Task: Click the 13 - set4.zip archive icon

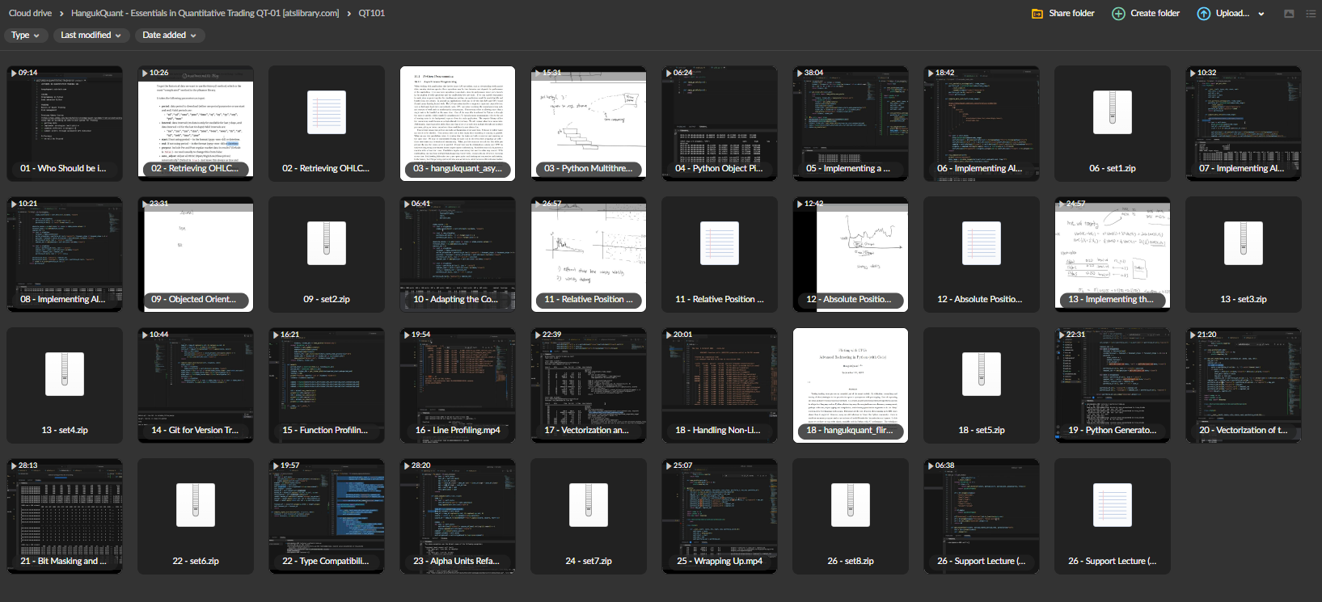Action: coord(65,374)
